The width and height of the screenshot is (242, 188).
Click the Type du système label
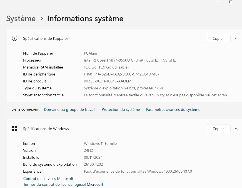pyautogui.click(x=37, y=88)
